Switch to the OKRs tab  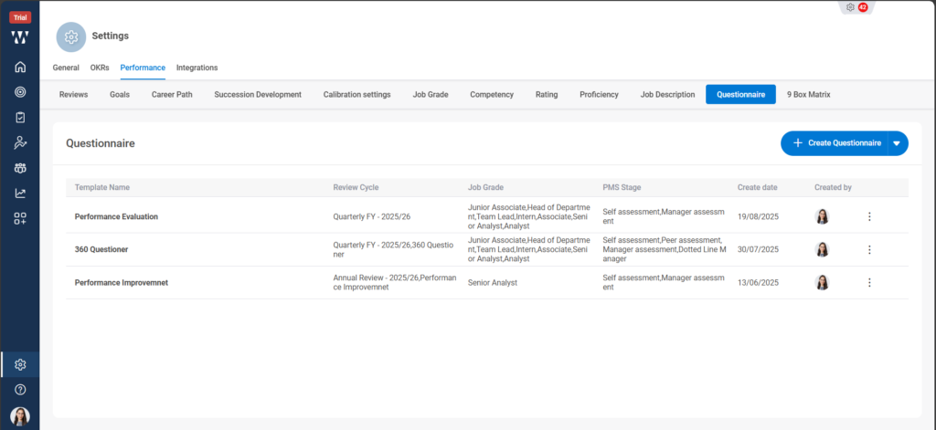pyautogui.click(x=100, y=68)
